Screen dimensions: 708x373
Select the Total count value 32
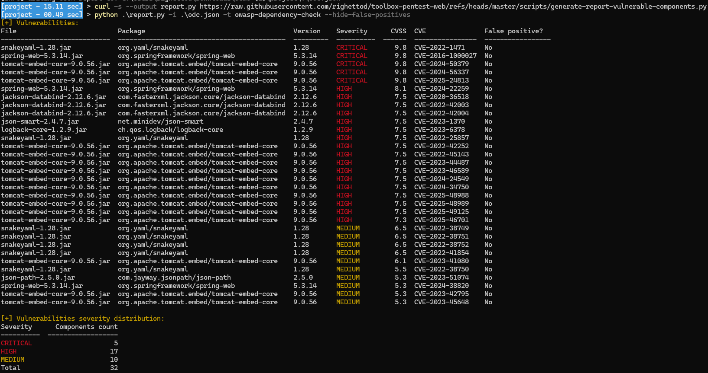coord(114,368)
